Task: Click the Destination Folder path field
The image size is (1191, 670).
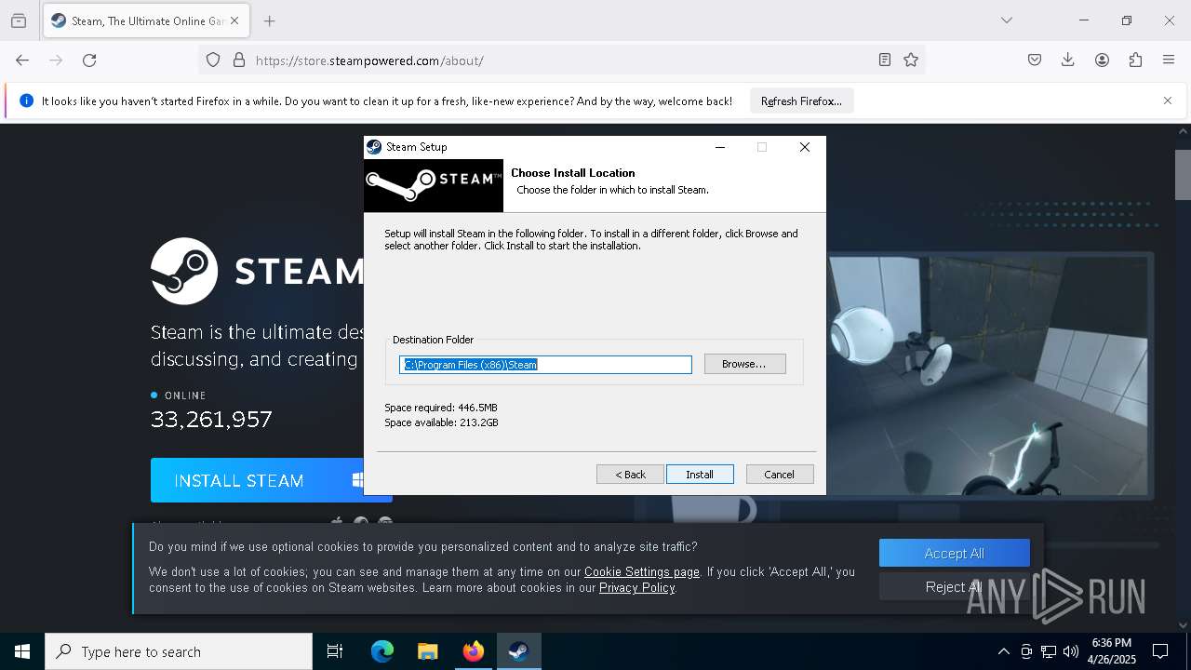Action: (x=545, y=365)
